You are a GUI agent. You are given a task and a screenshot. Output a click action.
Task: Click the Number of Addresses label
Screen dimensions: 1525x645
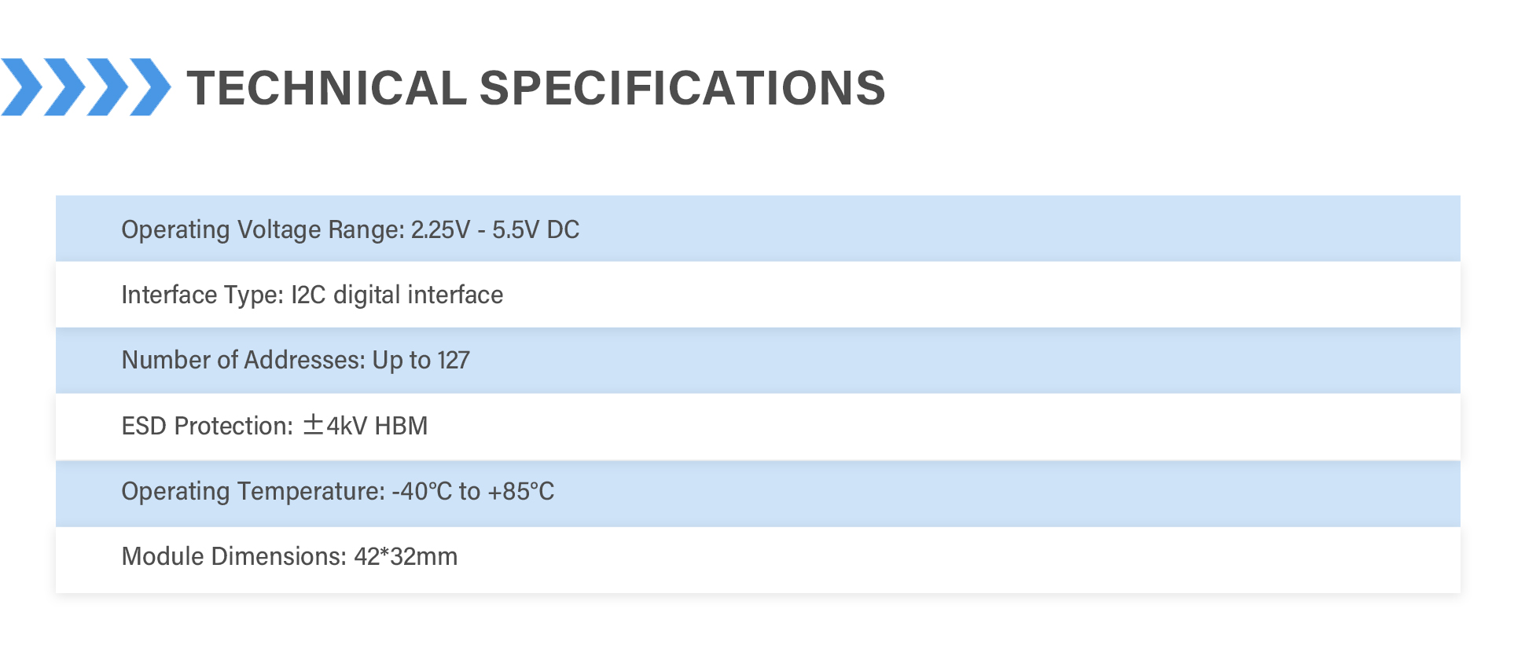coord(243,360)
